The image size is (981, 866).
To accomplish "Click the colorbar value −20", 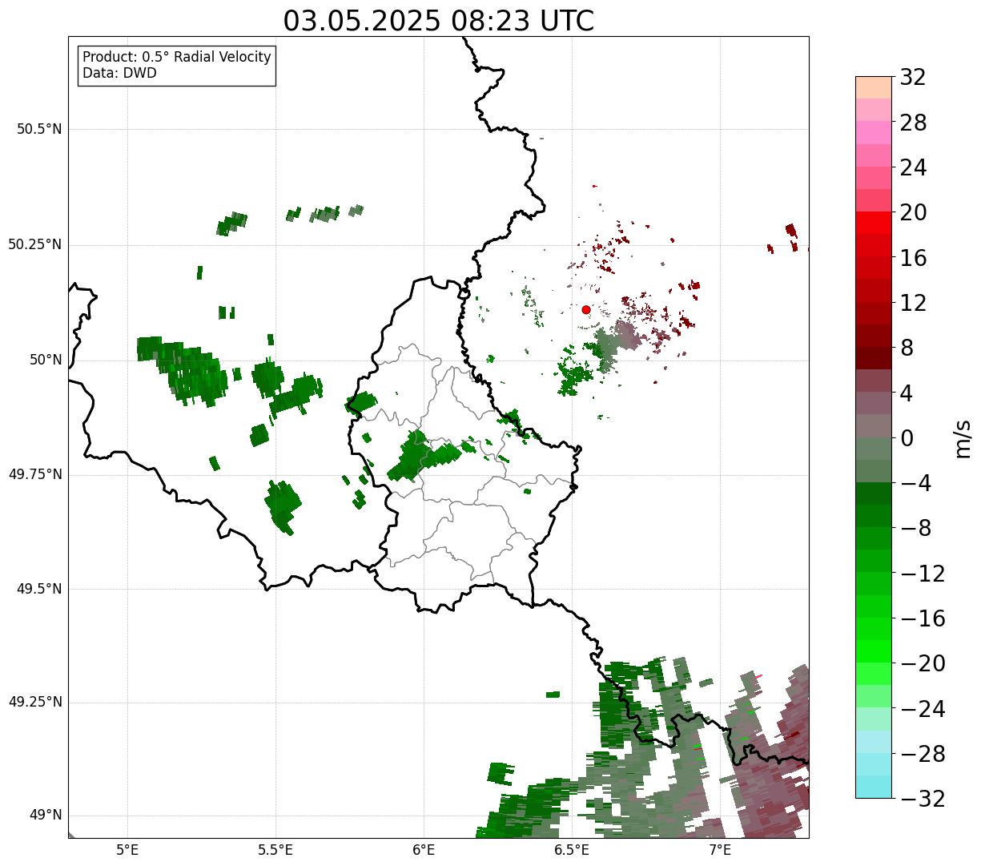I will 923,663.
